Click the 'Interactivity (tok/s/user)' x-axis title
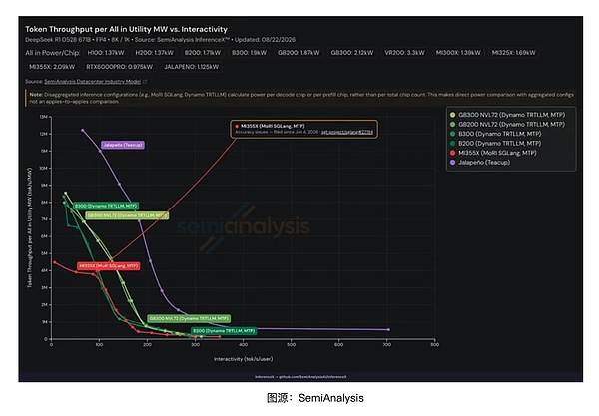Viewport: 599px width, 416px height. (243, 359)
